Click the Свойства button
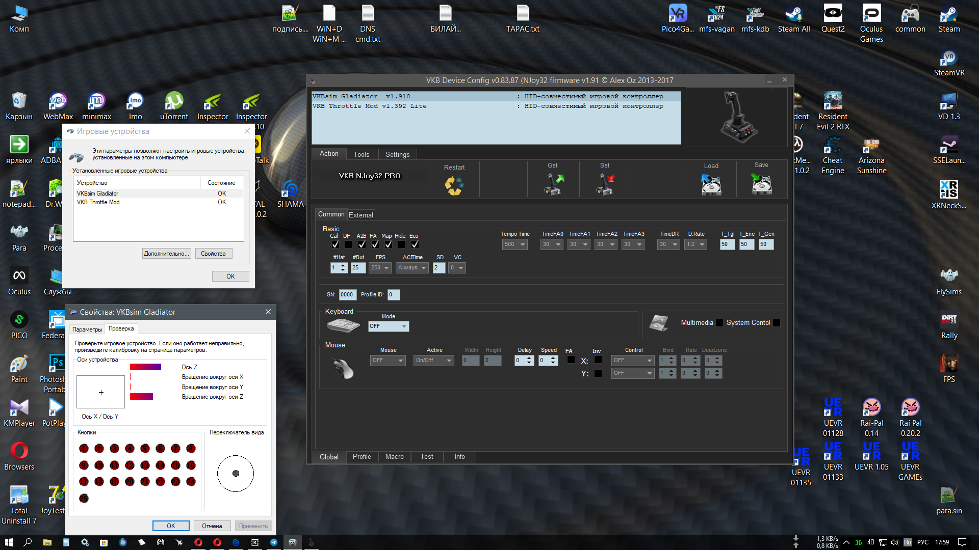The height and width of the screenshot is (550, 979). tap(213, 254)
